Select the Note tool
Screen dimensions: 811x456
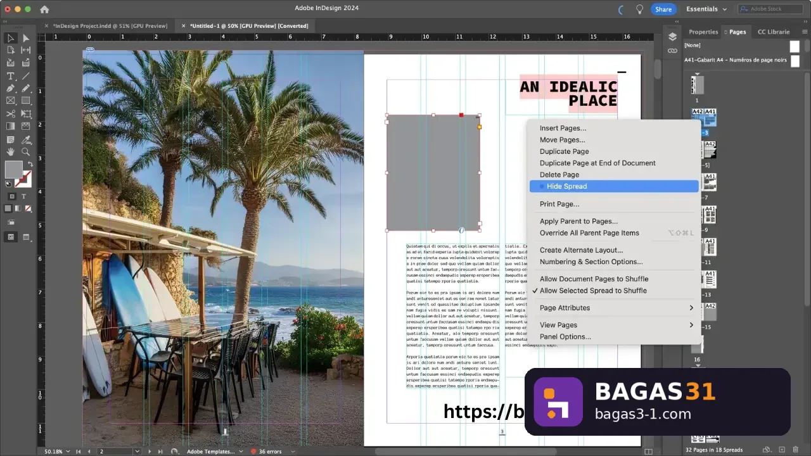[11, 139]
